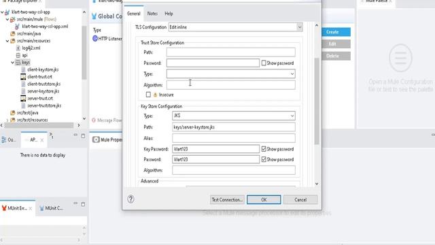Maximize the Outline/API panel
The image size is (435, 245).
tap(83, 136)
